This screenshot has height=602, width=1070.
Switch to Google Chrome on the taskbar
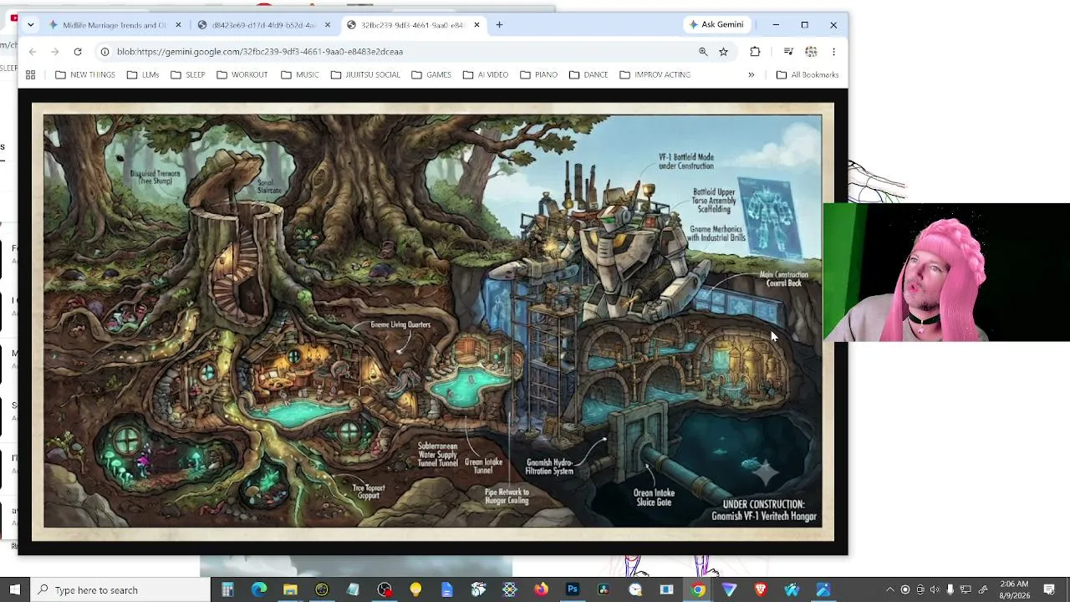tap(698, 590)
